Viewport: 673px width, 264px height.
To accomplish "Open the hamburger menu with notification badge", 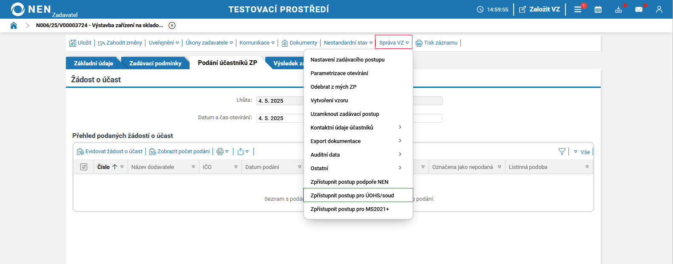I will tap(578, 9).
